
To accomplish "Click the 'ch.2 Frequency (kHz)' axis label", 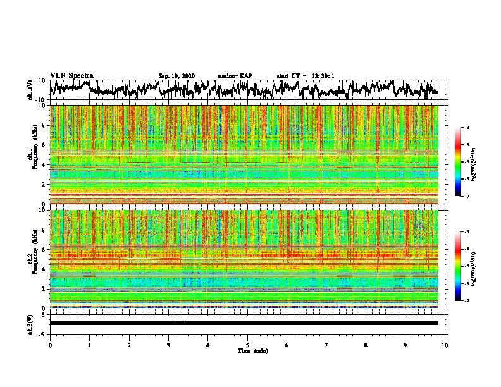I will (x=32, y=252).
